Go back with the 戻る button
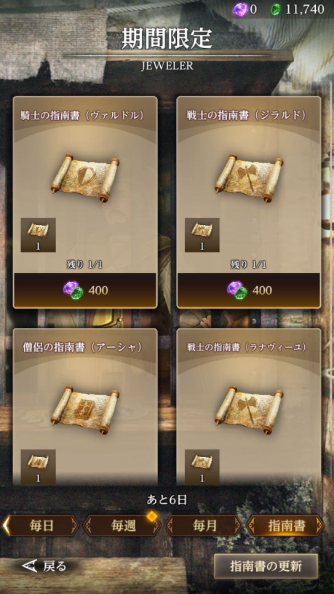334x594 pixels. pos(45,566)
